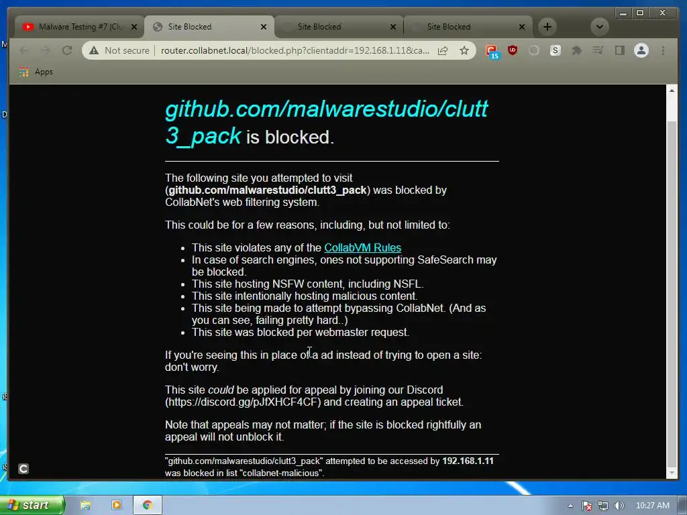Open the Not secure site info
The height and width of the screenshot is (515, 687).
pos(119,50)
